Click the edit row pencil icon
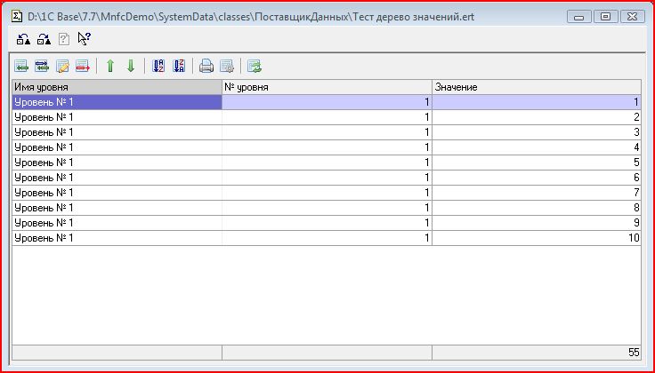The height and width of the screenshot is (373, 655). pyautogui.click(x=62, y=66)
